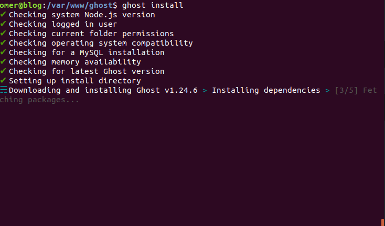Click the 'Installing dependencies' status text

click(x=266, y=90)
